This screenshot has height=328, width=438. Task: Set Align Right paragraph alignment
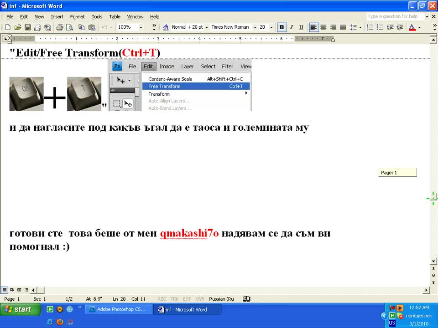point(333,27)
